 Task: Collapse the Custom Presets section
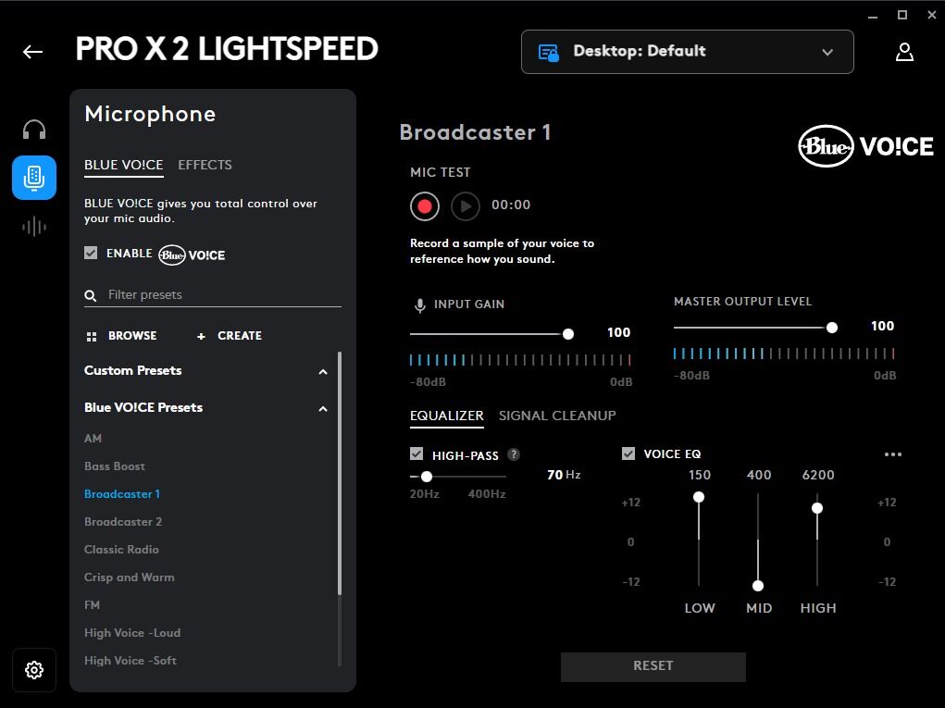323,372
